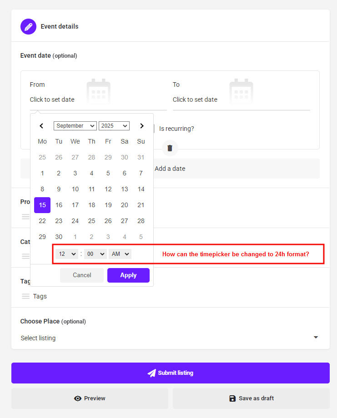
Task: Click the hamburger icon beside Tags
Action: 25,296
